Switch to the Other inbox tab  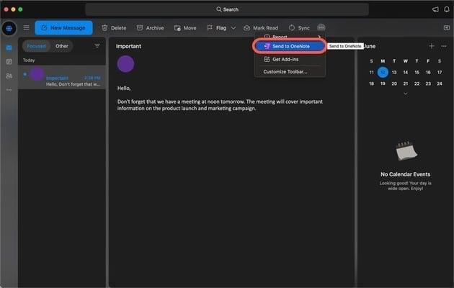62,46
